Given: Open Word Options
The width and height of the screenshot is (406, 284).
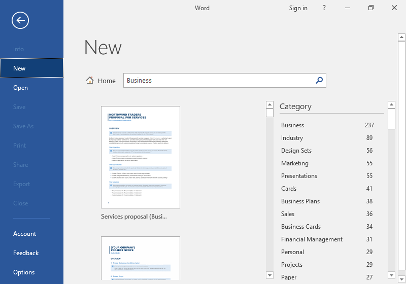Looking at the screenshot, I should [x=31, y=272].
